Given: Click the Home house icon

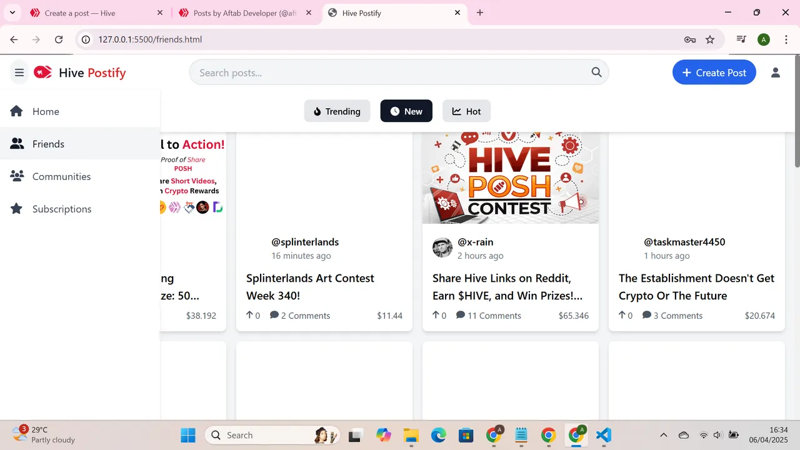Looking at the screenshot, I should pos(17,111).
